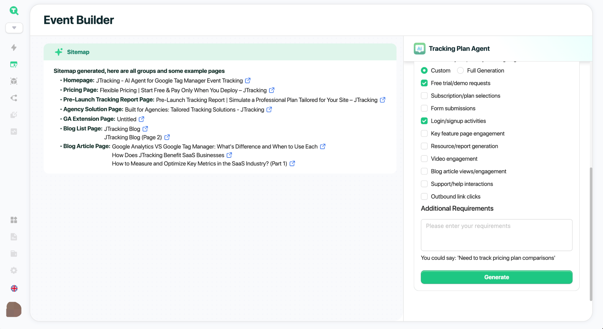Check the Video engagement option
603x329 pixels.
click(424, 159)
